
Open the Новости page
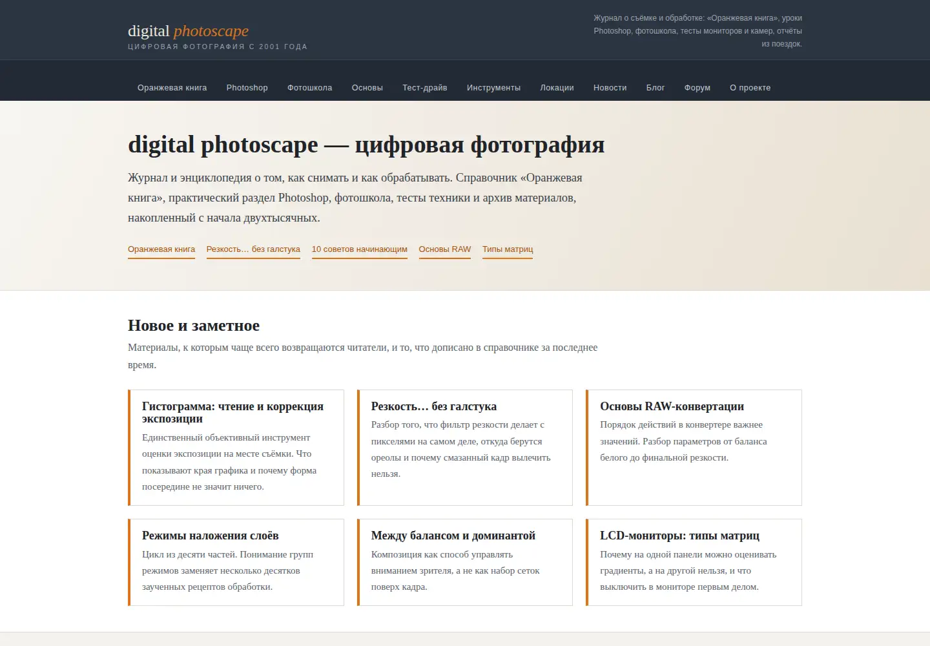click(x=610, y=88)
